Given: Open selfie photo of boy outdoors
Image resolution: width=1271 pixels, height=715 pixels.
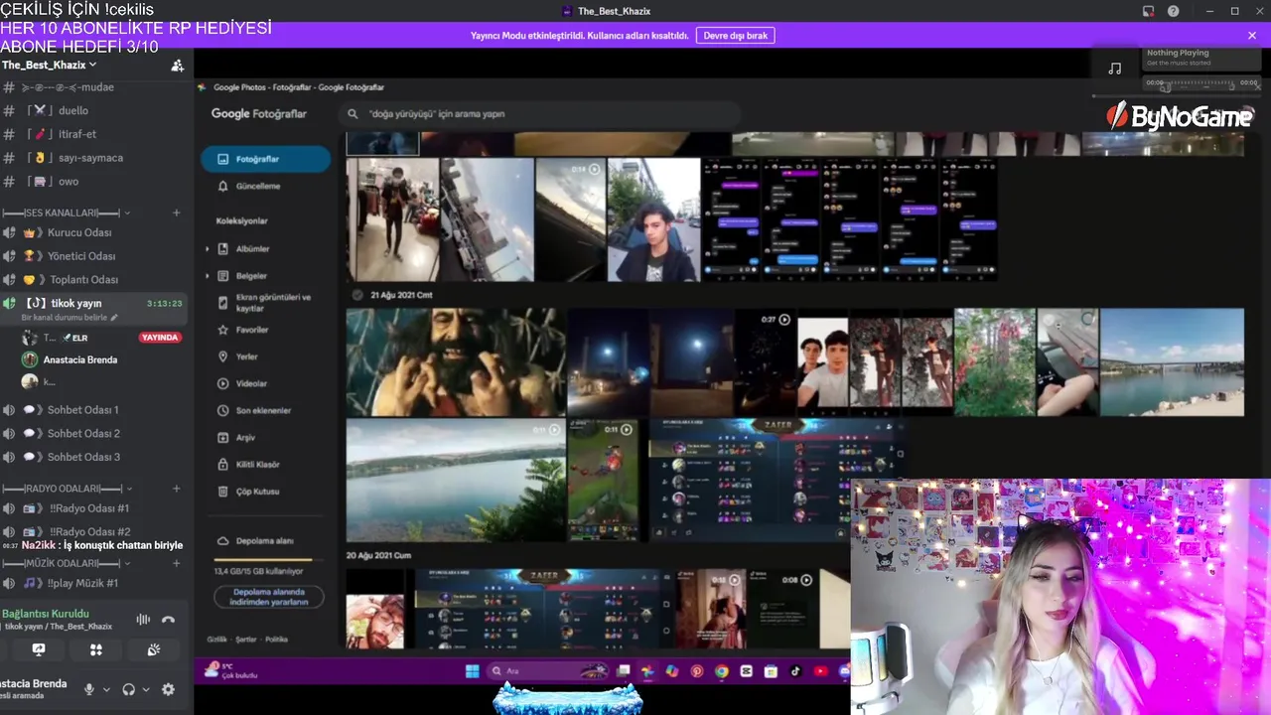Looking at the screenshot, I should pyautogui.click(x=653, y=219).
